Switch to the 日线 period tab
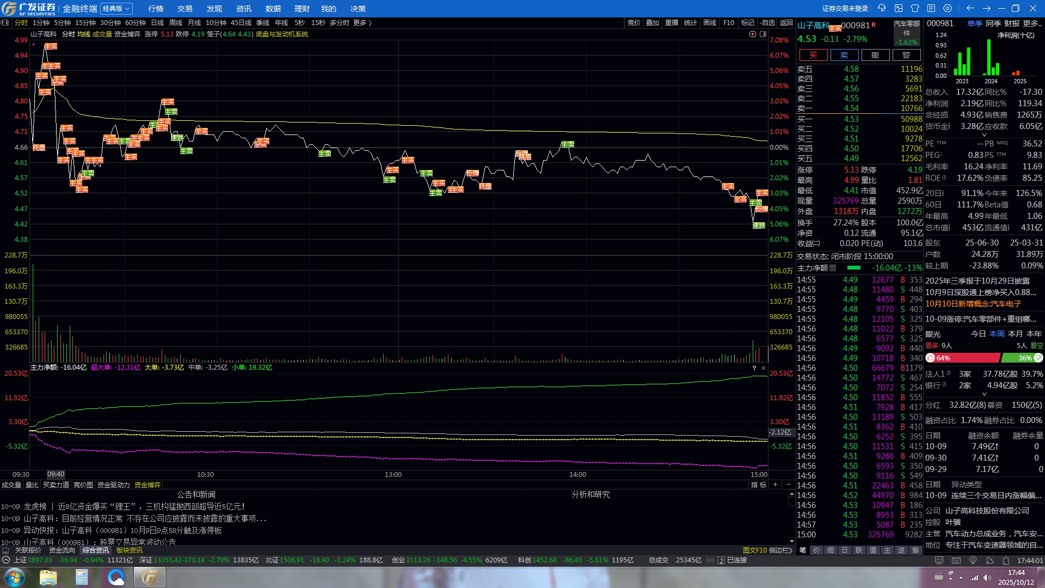The image size is (1045, 588). click(157, 23)
